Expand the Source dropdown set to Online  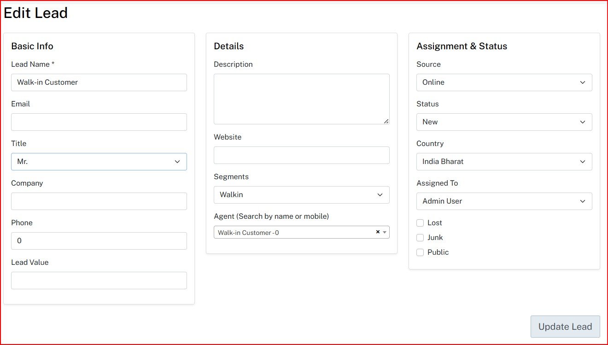tap(504, 82)
